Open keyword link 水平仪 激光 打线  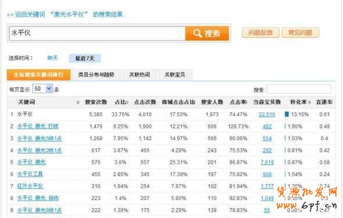[38, 126]
